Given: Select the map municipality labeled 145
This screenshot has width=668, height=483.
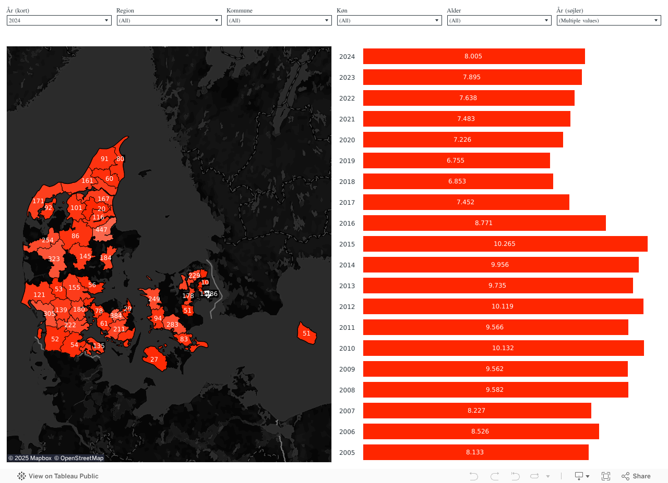Looking at the screenshot, I should coord(85,256).
